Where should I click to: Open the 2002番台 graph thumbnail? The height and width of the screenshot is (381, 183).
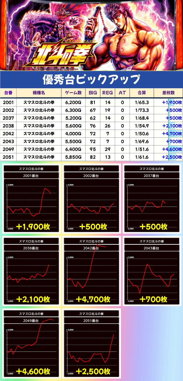click(x=92, y=199)
